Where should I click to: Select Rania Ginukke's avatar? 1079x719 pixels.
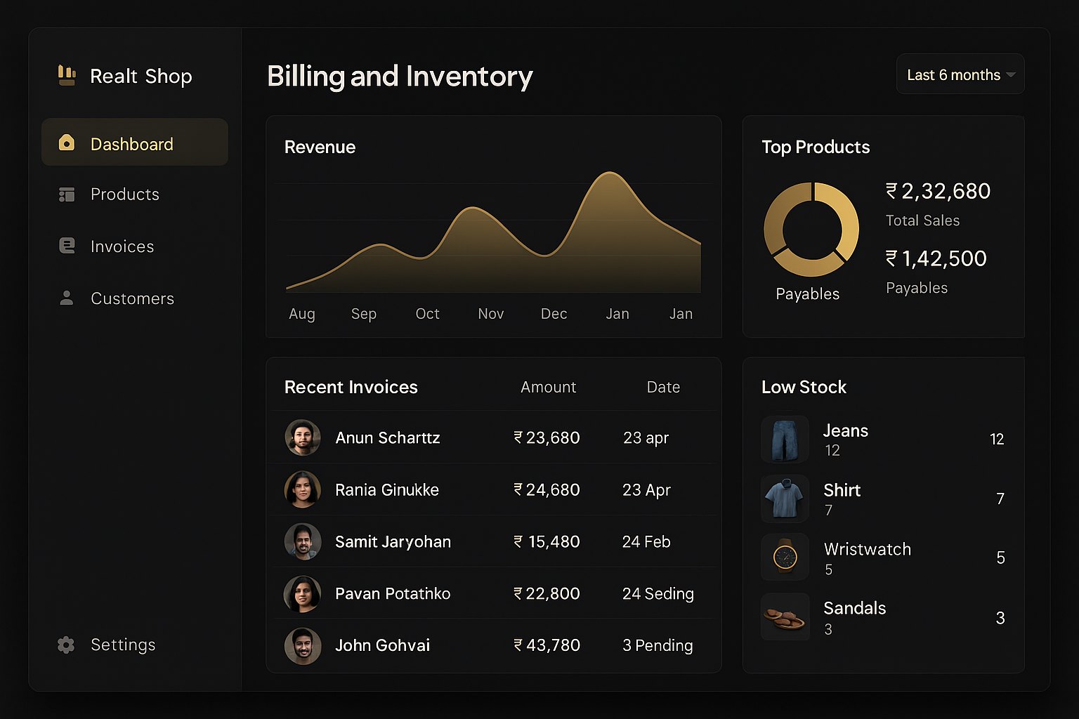(x=303, y=489)
